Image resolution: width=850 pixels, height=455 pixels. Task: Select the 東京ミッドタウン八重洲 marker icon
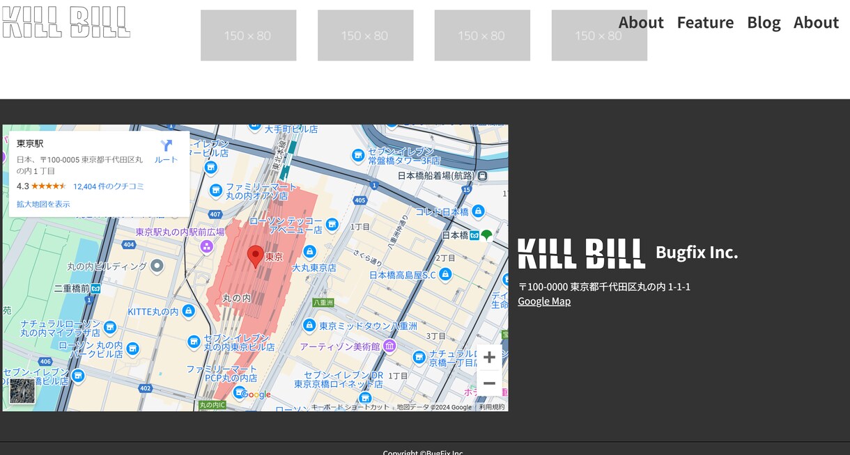point(309,326)
